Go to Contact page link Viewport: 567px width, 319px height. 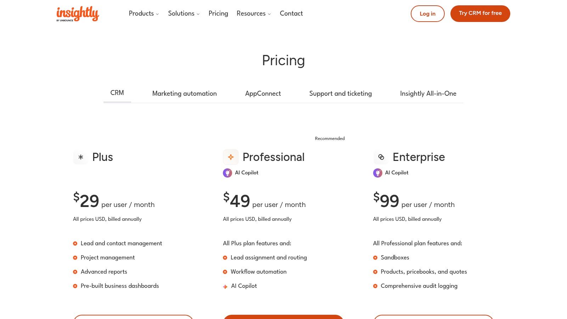[x=291, y=13]
